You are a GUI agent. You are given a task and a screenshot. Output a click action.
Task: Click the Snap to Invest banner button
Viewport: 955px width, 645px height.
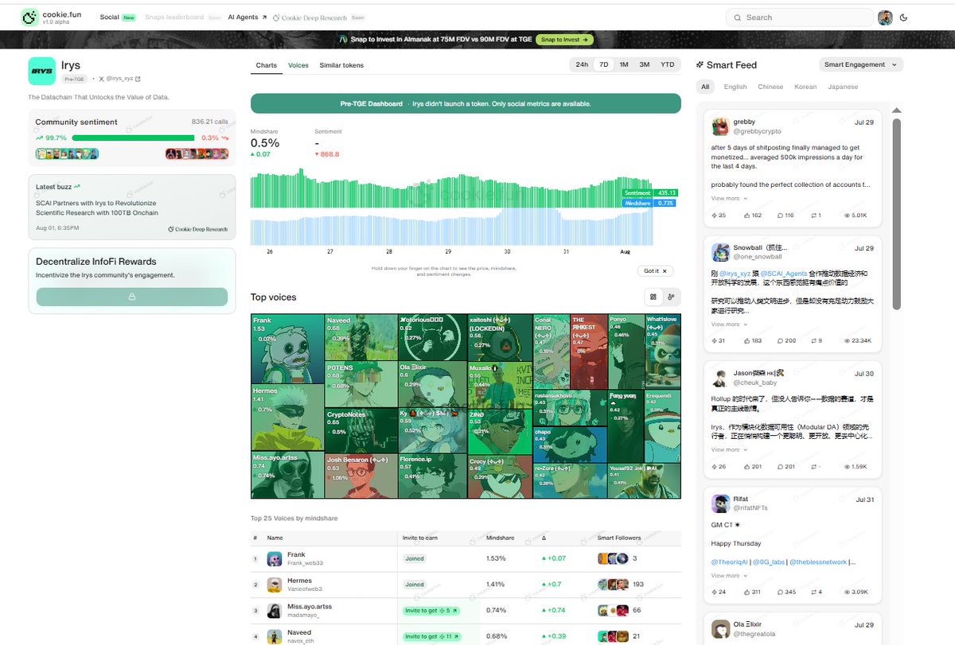pos(563,39)
